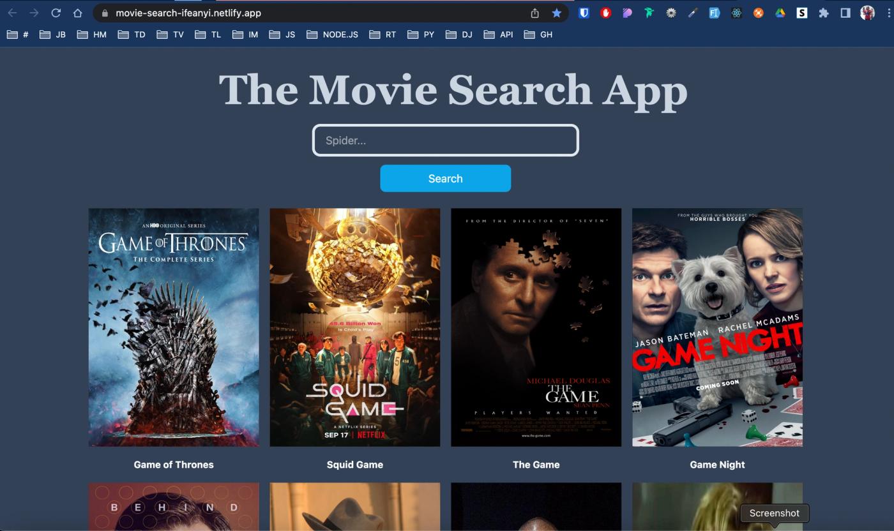Open the Google Drive extension icon

(x=780, y=13)
